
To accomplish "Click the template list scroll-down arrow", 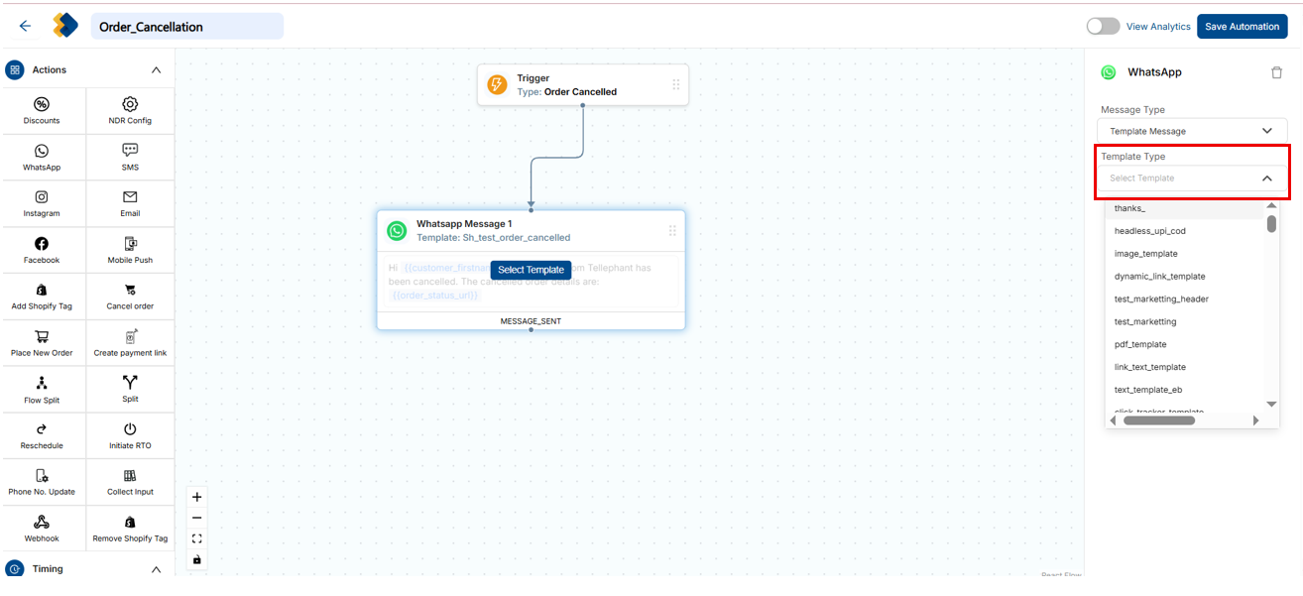I will coord(1271,405).
